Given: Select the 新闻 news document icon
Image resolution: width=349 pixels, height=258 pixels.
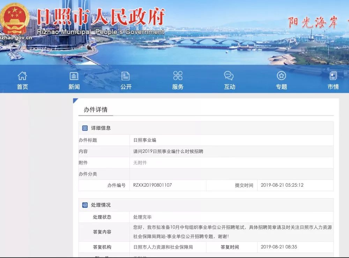Looking at the screenshot, I should point(74,75).
